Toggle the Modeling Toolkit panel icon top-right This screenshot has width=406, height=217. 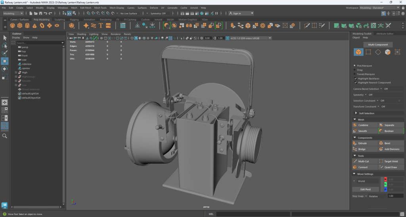tap(383, 13)
